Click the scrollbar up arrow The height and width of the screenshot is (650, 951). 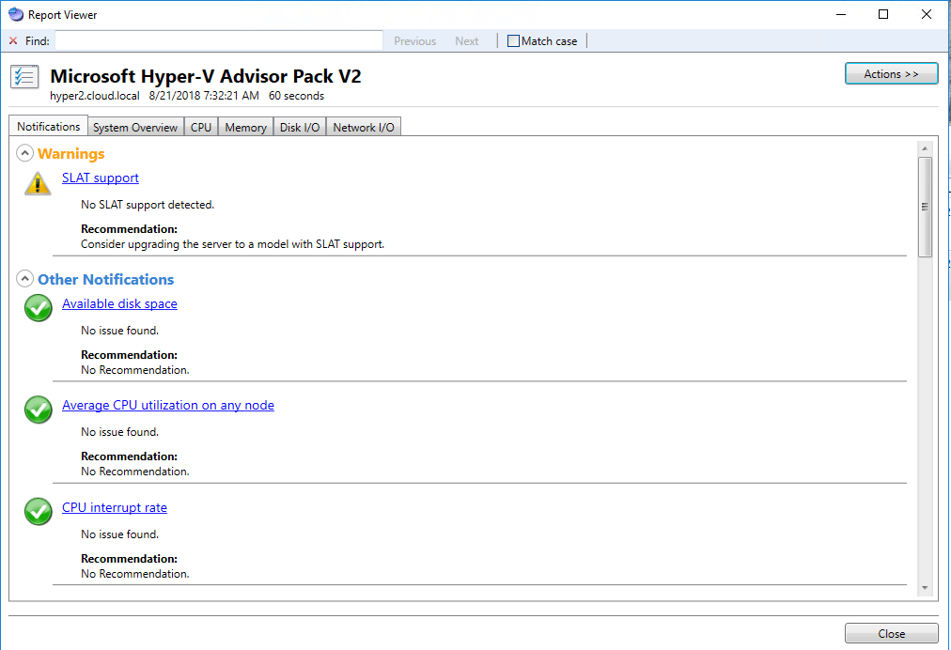point(925,148)
